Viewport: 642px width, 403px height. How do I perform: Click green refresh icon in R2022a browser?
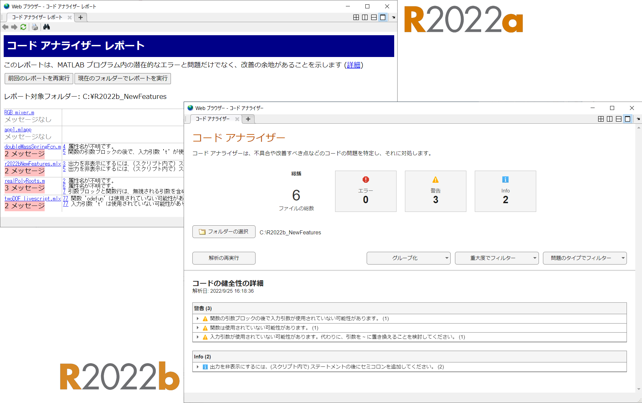click(x=23, y=27)
